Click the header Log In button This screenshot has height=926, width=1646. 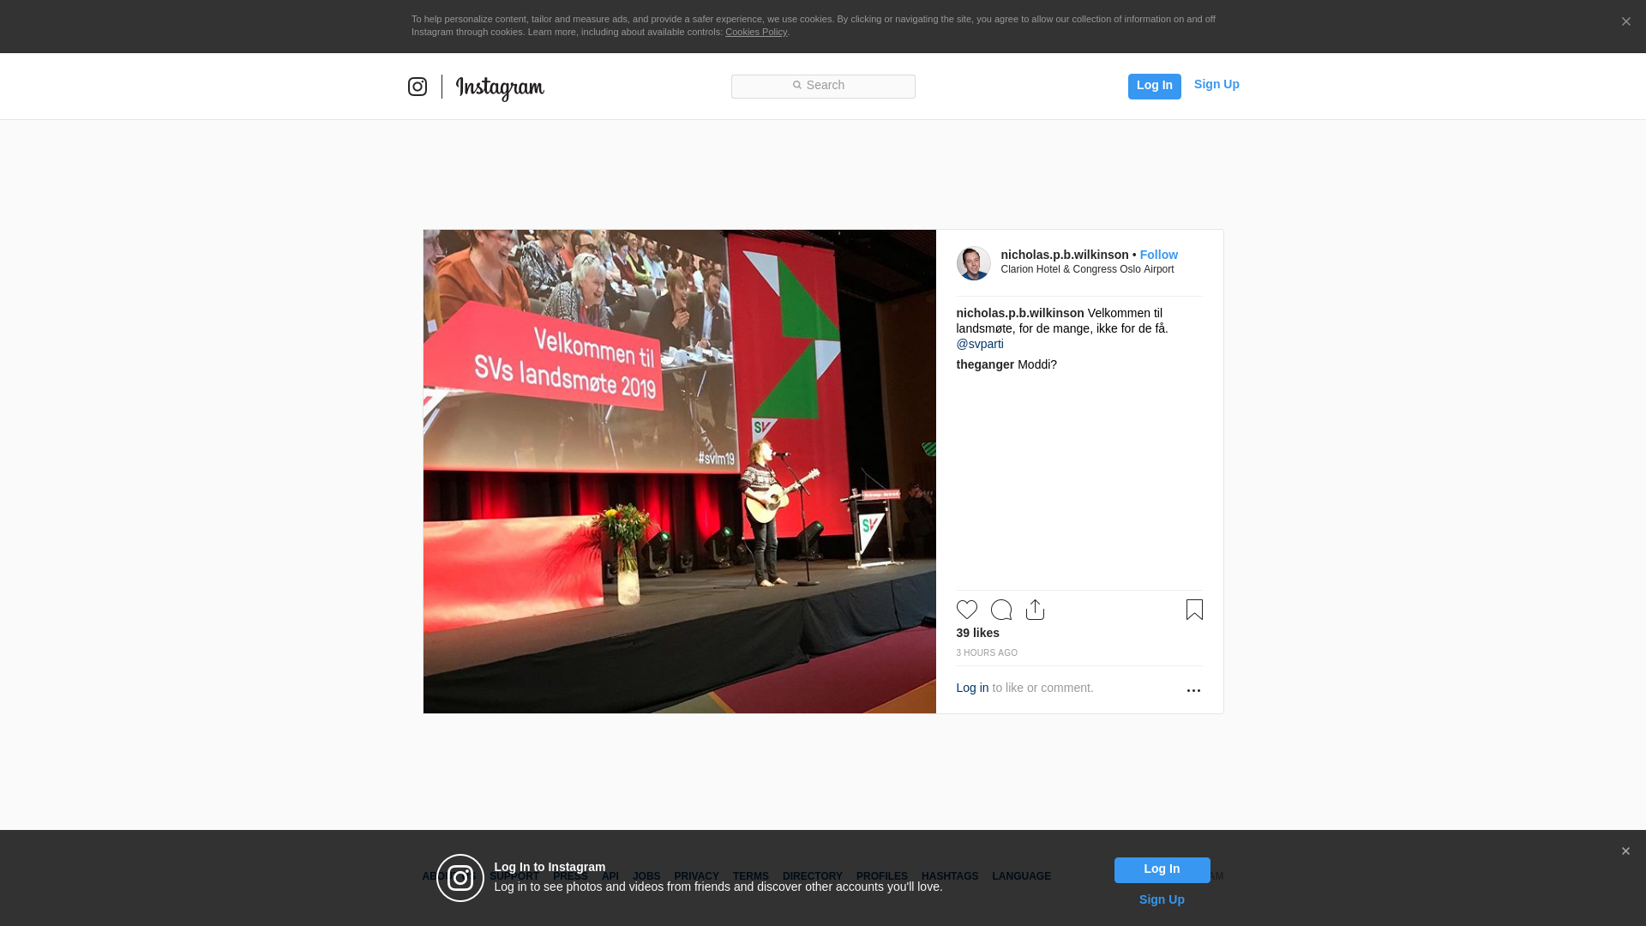click(x=1154, y=86)
